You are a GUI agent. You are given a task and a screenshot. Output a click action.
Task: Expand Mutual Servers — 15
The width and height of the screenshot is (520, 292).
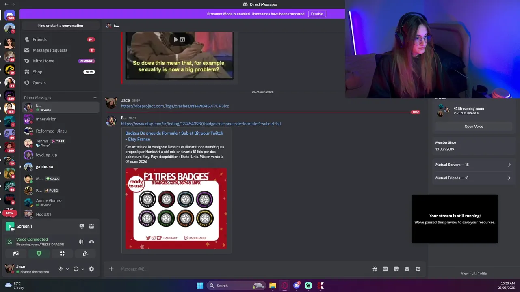[474, 165]
